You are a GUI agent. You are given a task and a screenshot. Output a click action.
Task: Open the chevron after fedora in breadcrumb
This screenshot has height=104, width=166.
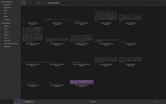tap(41, 3)
